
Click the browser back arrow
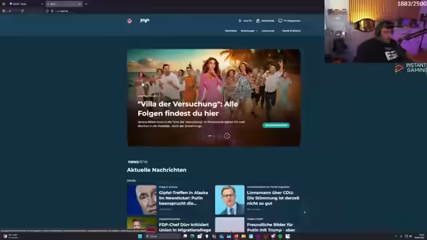pyautogui.click(x=10, y=11)
